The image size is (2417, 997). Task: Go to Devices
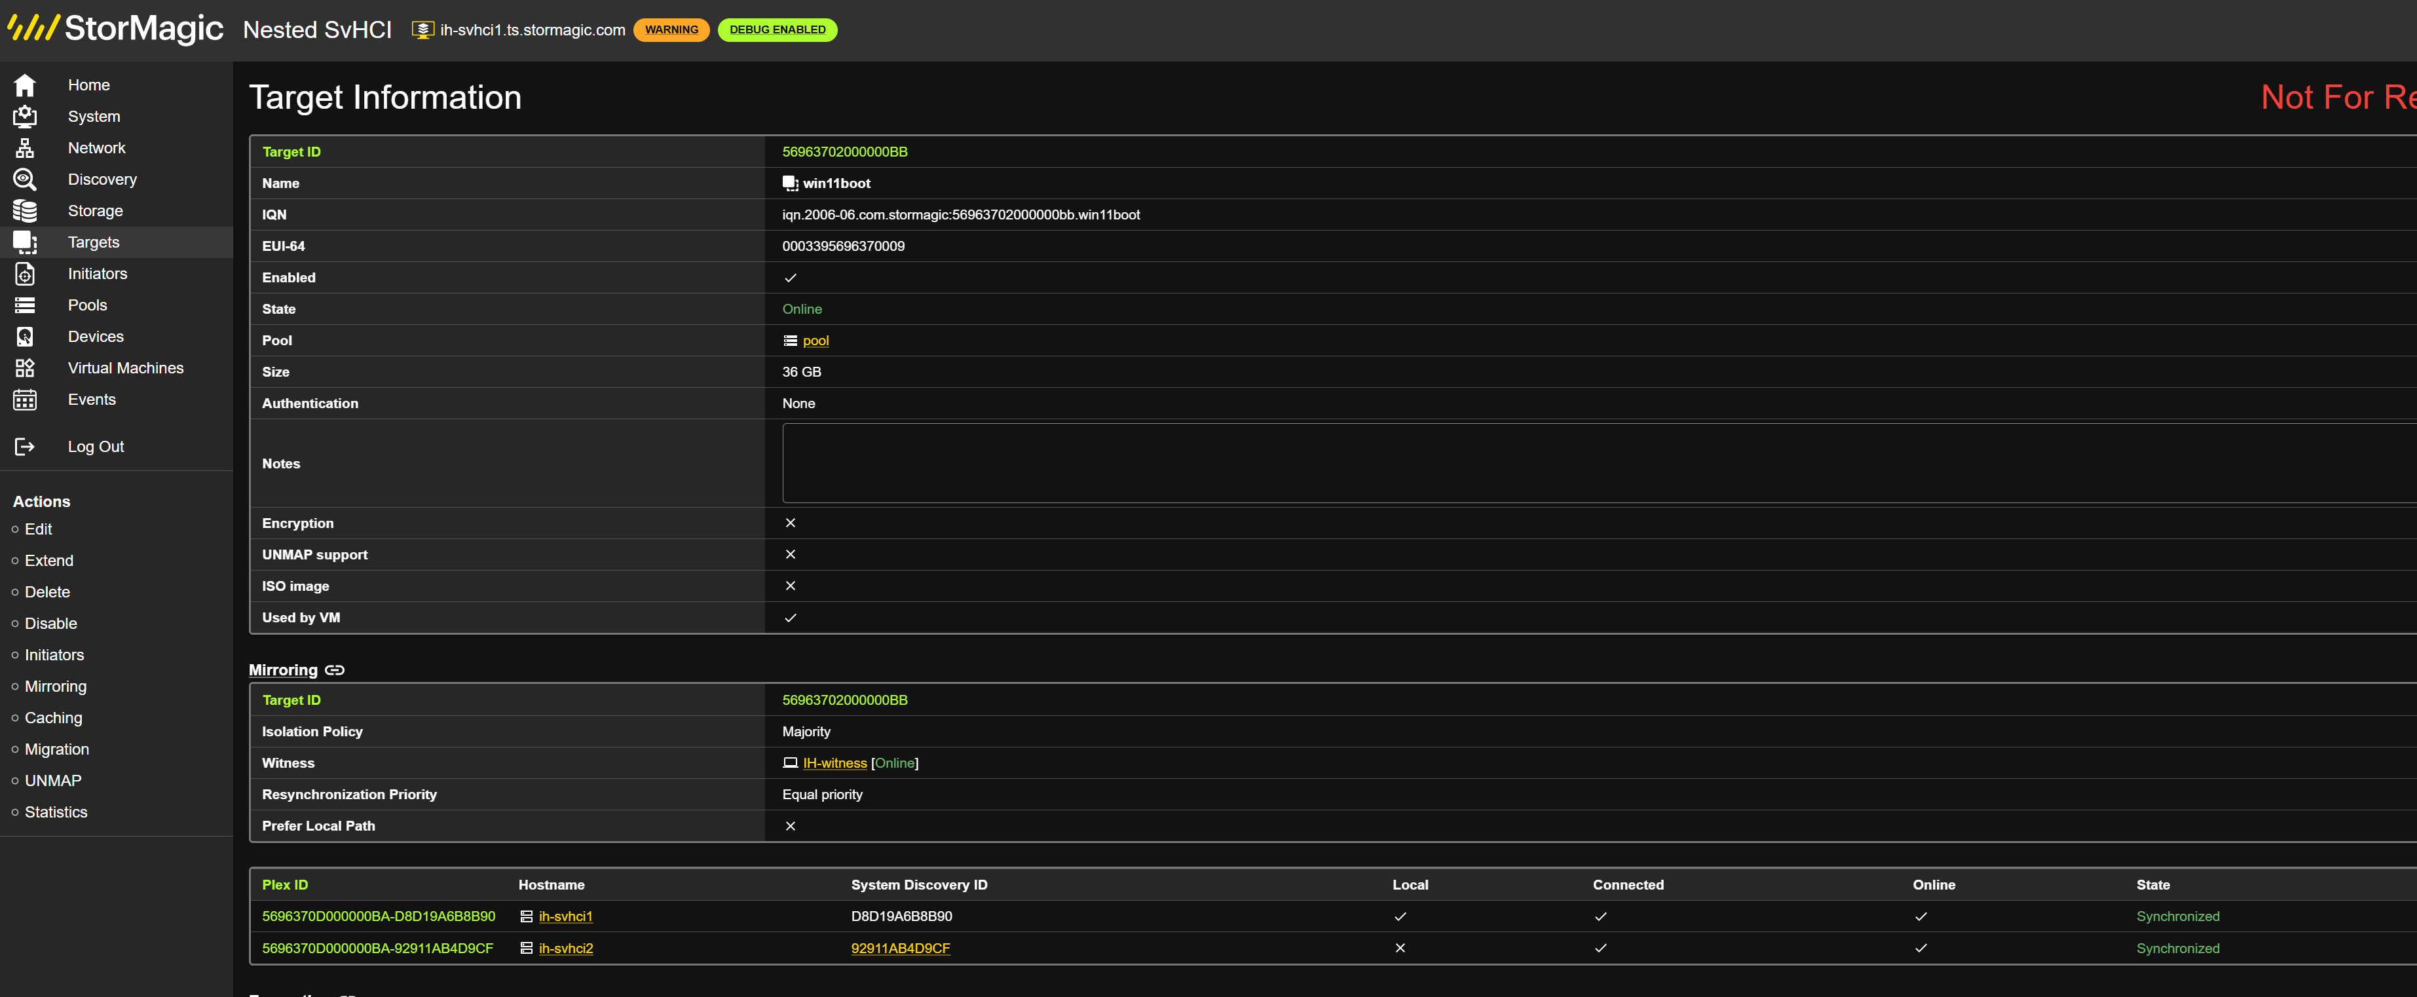pyautogui.click(x=96, y=337)
